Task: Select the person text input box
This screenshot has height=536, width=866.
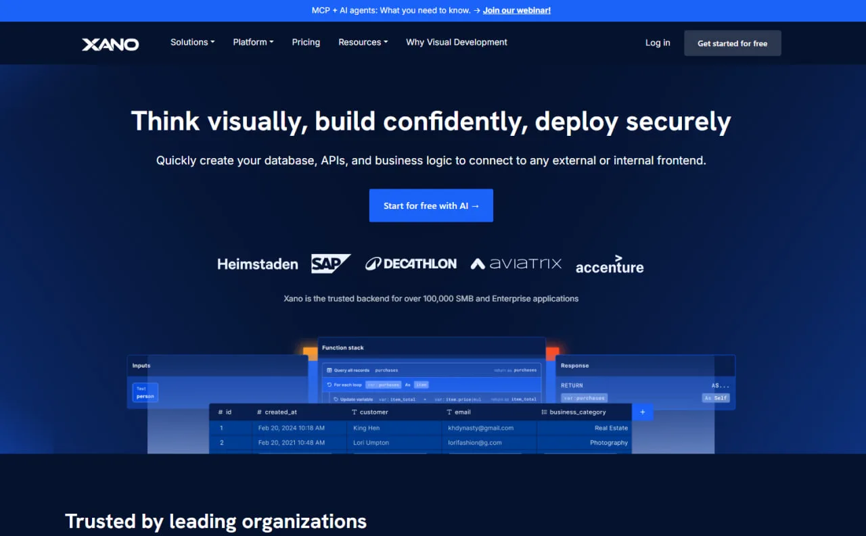Action: click(145, 393)
